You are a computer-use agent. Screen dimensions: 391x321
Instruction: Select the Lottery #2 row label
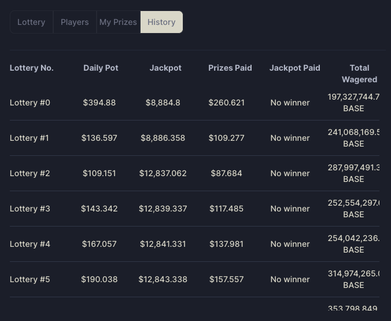(30, 173)
